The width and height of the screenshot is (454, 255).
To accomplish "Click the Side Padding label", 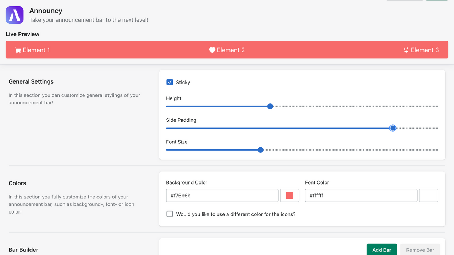I will [x=181, y=120].
